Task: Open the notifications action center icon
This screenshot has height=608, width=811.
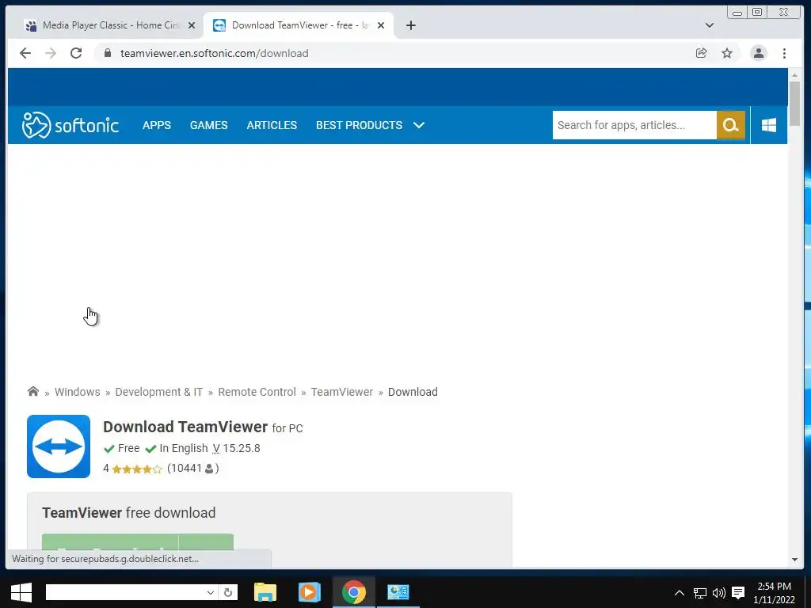Action: [x=739, y=592]
